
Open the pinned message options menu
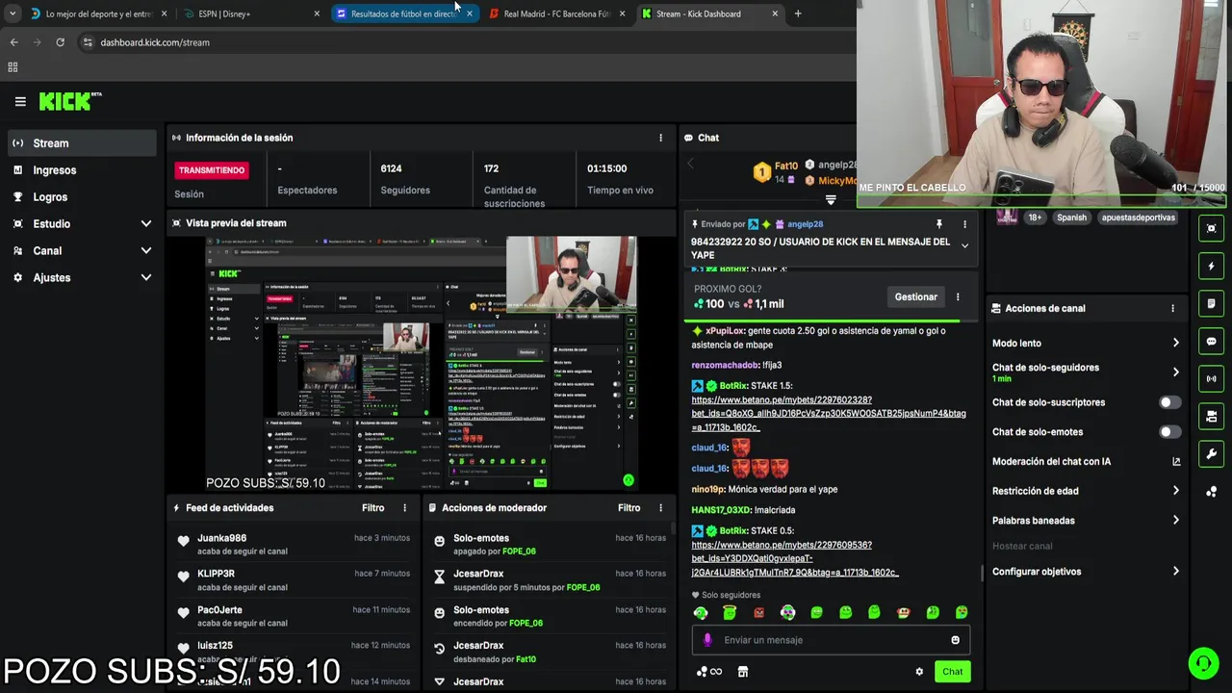coord(964,224)
